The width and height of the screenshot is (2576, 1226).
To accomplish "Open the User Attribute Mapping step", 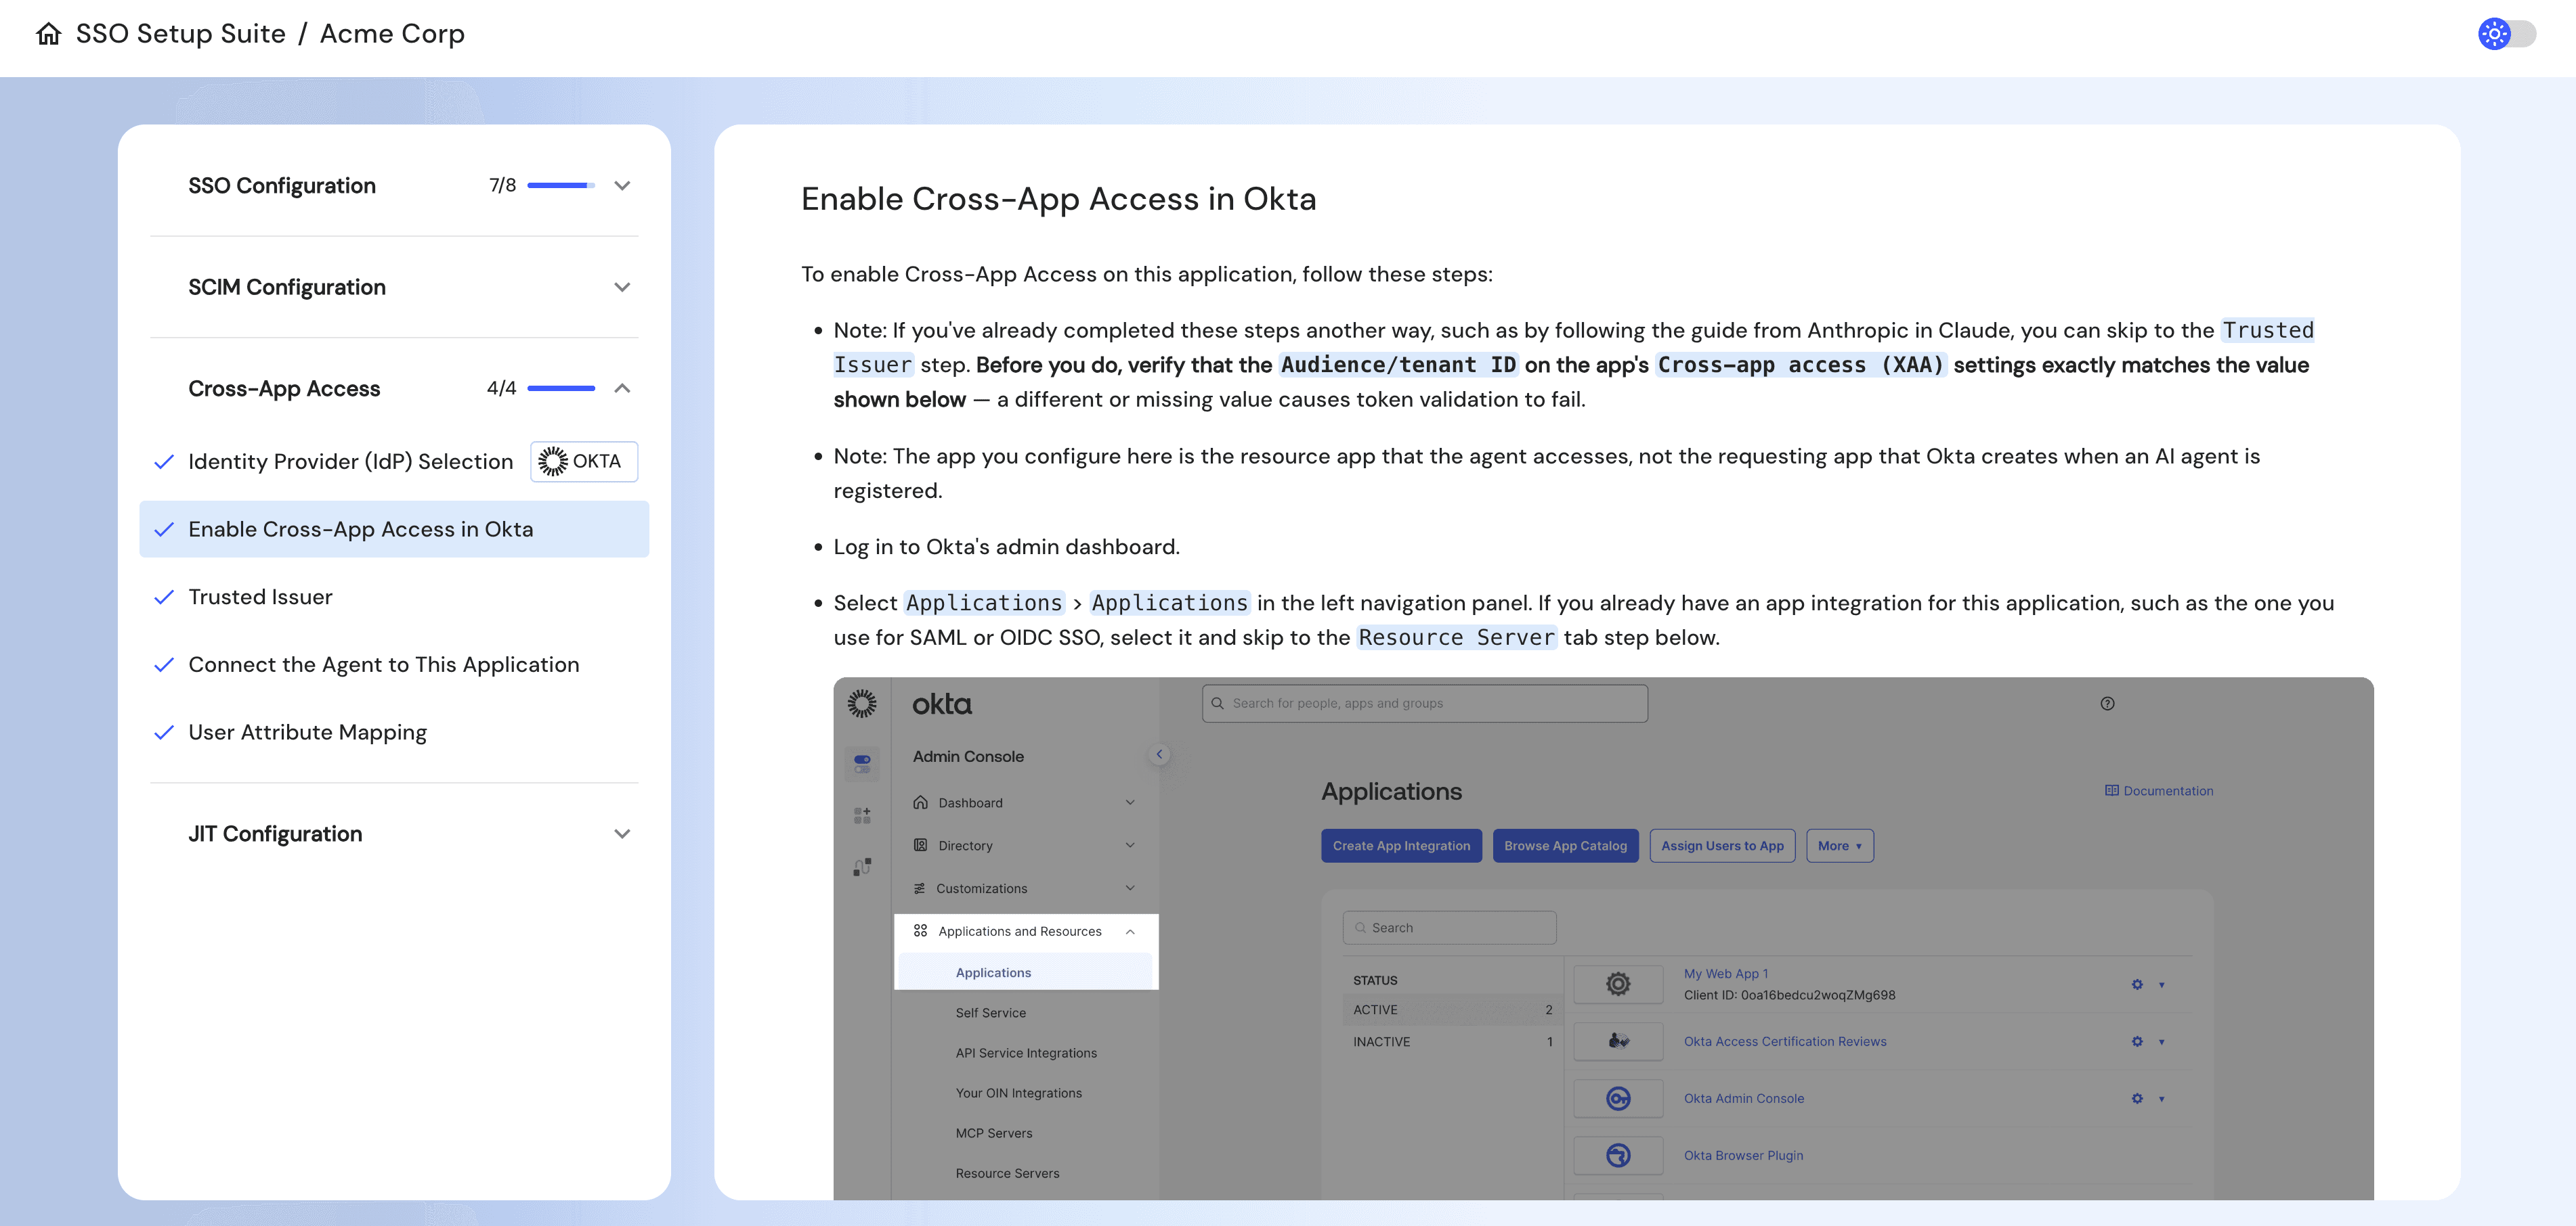I will pos(307,732).
